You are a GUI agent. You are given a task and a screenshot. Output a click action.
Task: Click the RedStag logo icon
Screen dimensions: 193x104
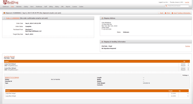click(5, 2)
